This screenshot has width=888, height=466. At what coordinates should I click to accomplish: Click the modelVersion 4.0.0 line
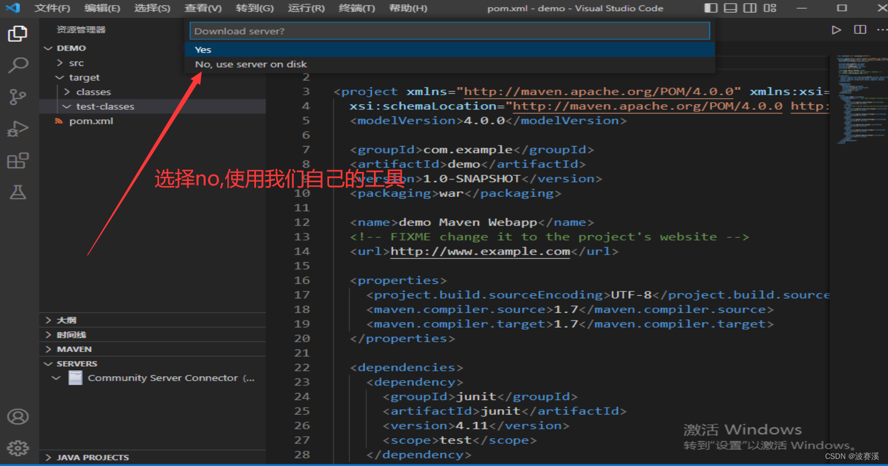pyautogui.click(x=488, y=121)
